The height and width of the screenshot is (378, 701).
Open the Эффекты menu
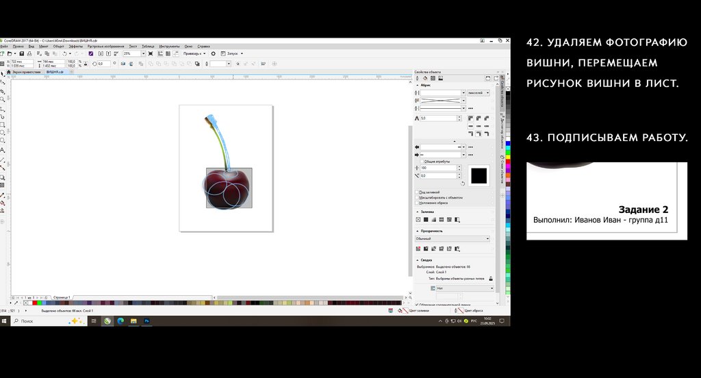(x=75, y=46)
